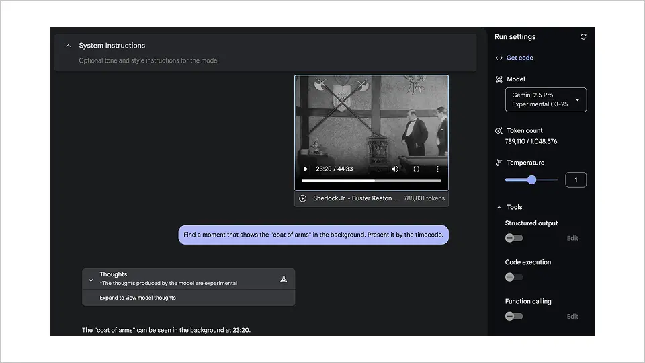
Task: Open the Gemini 2.5 Pro model dropdown
Action: click(x=546, y=99)
